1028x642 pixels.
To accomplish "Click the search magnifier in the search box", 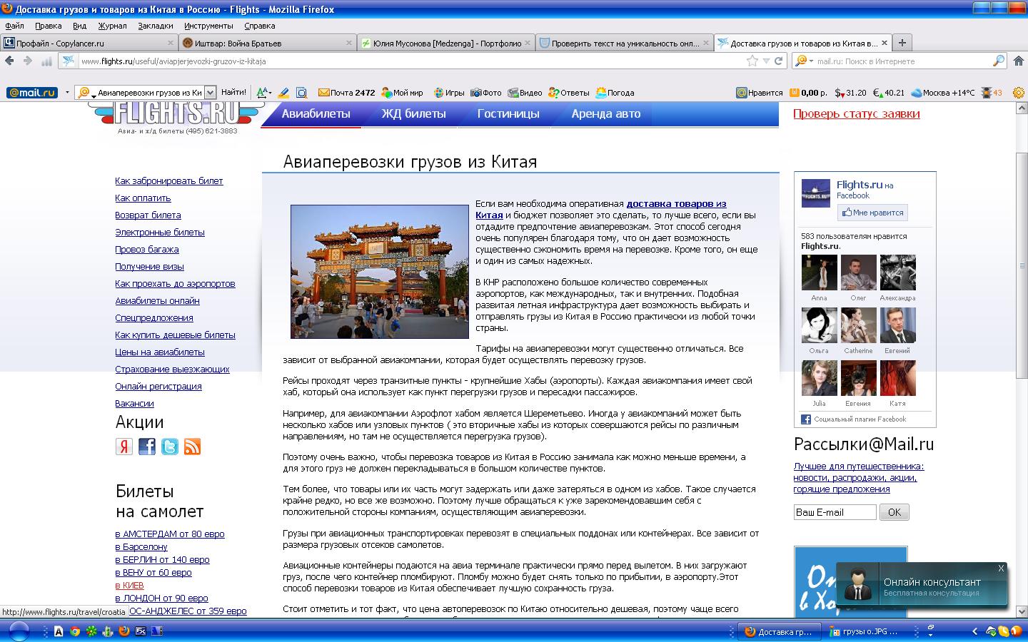I will coord(999,61).
